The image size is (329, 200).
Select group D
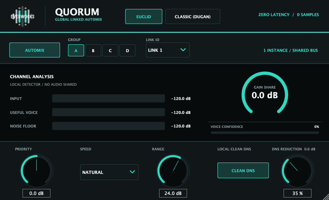coord(127,50)
